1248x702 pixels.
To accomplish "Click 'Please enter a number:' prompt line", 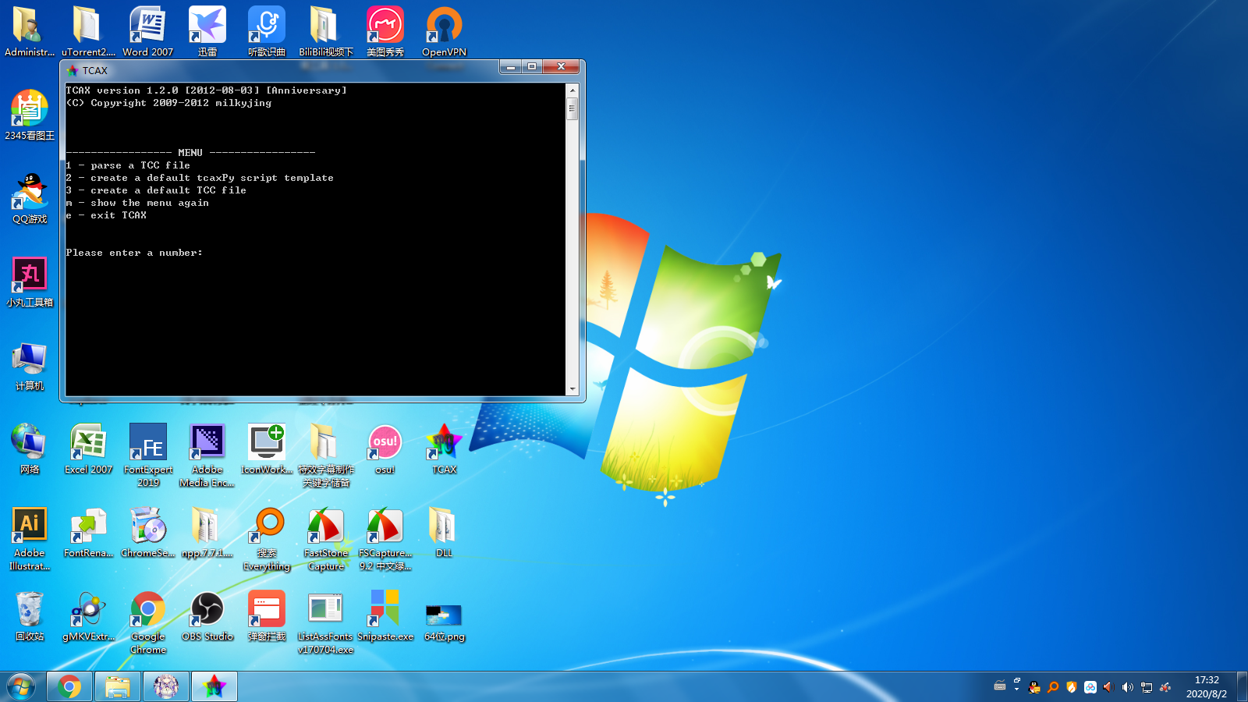I will pos(134,253).
